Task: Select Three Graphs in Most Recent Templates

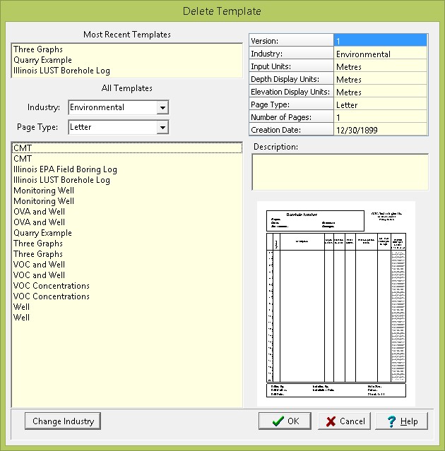Action: (x=38, y=49)
